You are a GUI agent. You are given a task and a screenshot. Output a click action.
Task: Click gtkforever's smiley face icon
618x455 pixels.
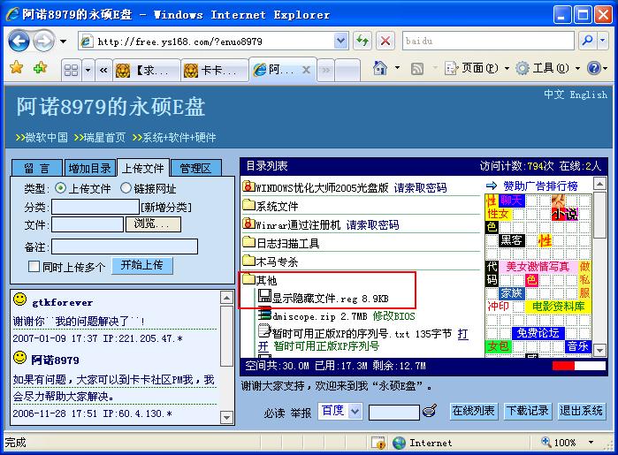click(19, 299)
